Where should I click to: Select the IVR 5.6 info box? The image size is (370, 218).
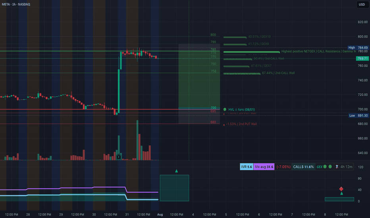(x=247, y=166)
